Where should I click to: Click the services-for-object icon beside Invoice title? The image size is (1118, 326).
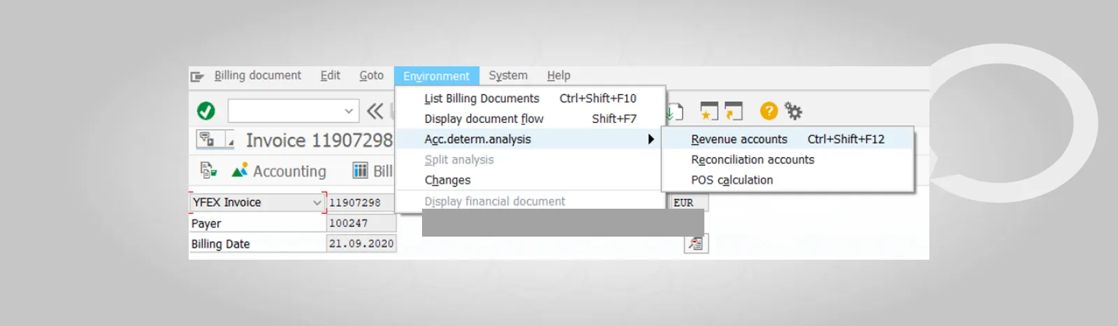(207, 139)
